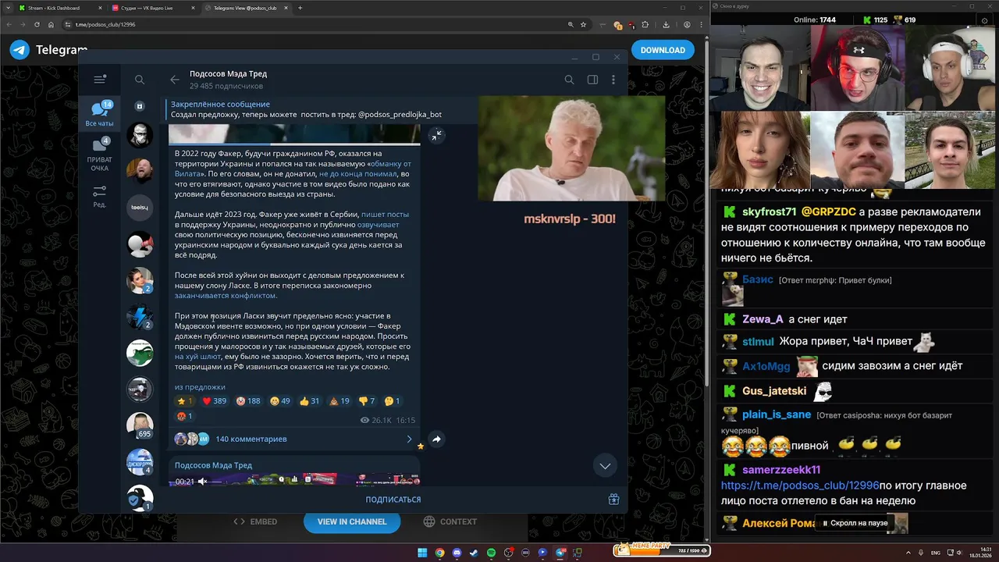Open t.me/podsos_club/12996 link in Kick chat

point(800,485)
